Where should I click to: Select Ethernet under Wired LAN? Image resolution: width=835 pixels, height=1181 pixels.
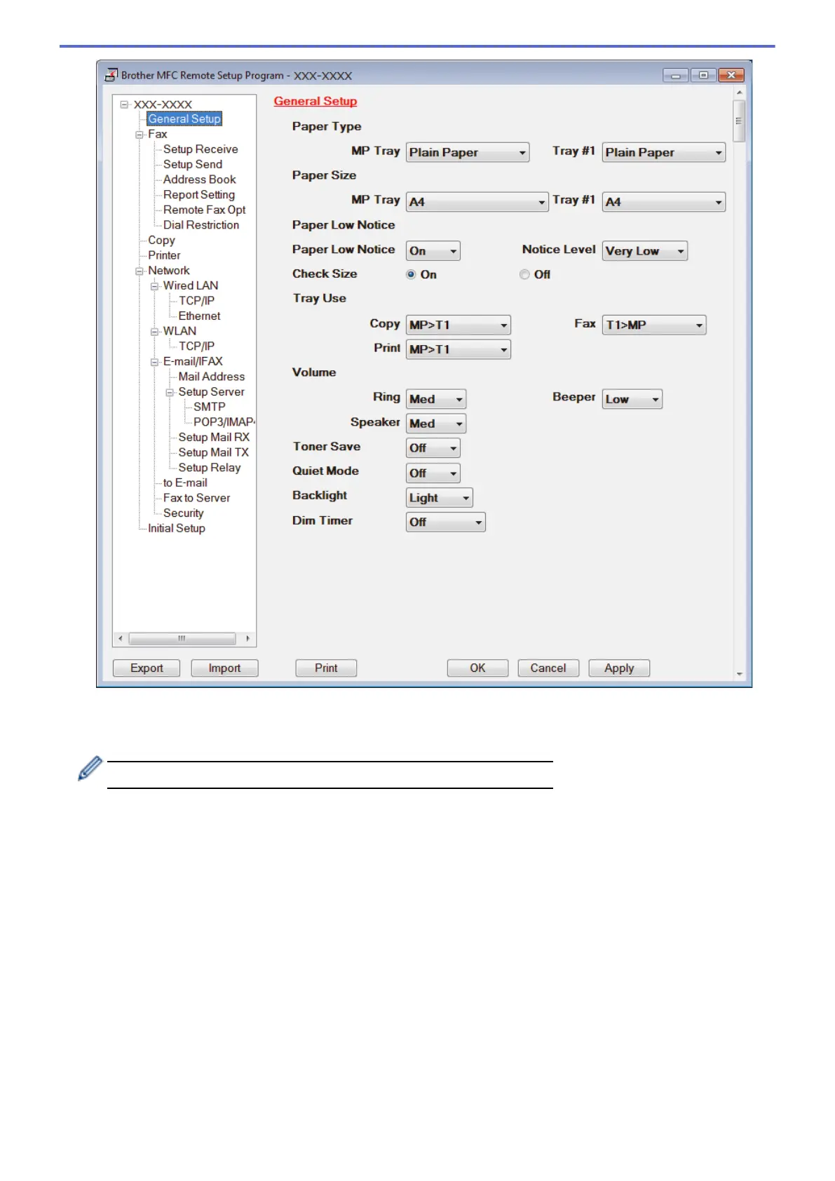(199, 316)
